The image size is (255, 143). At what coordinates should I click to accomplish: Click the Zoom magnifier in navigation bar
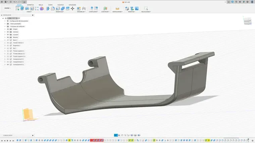125,135
